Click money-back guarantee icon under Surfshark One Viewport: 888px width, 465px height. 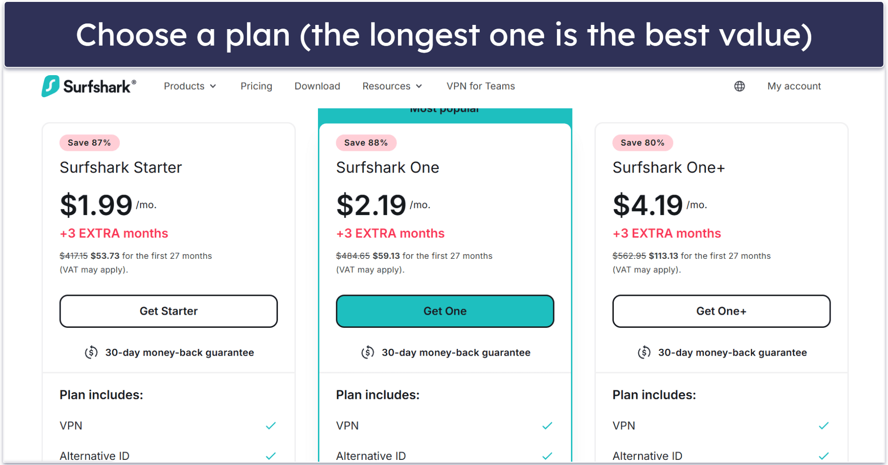coord(368,352)
